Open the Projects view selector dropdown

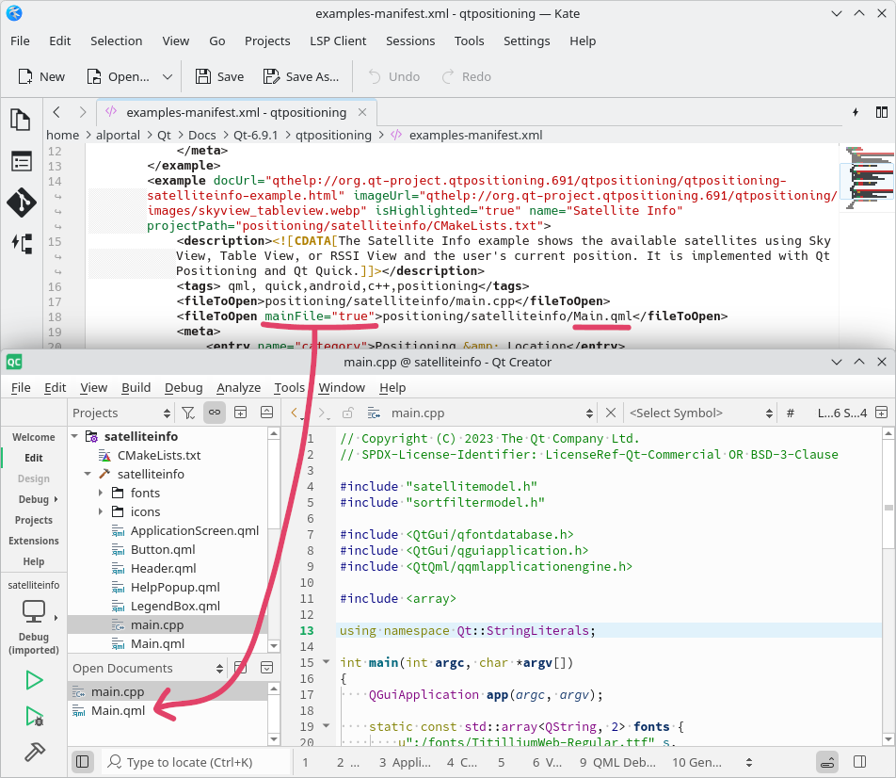[121, 413]
